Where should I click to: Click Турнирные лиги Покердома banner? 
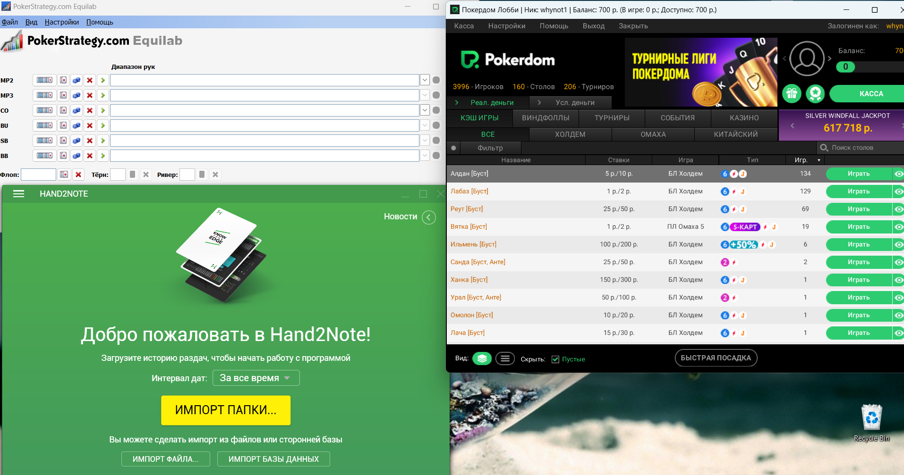click(701, 72)
